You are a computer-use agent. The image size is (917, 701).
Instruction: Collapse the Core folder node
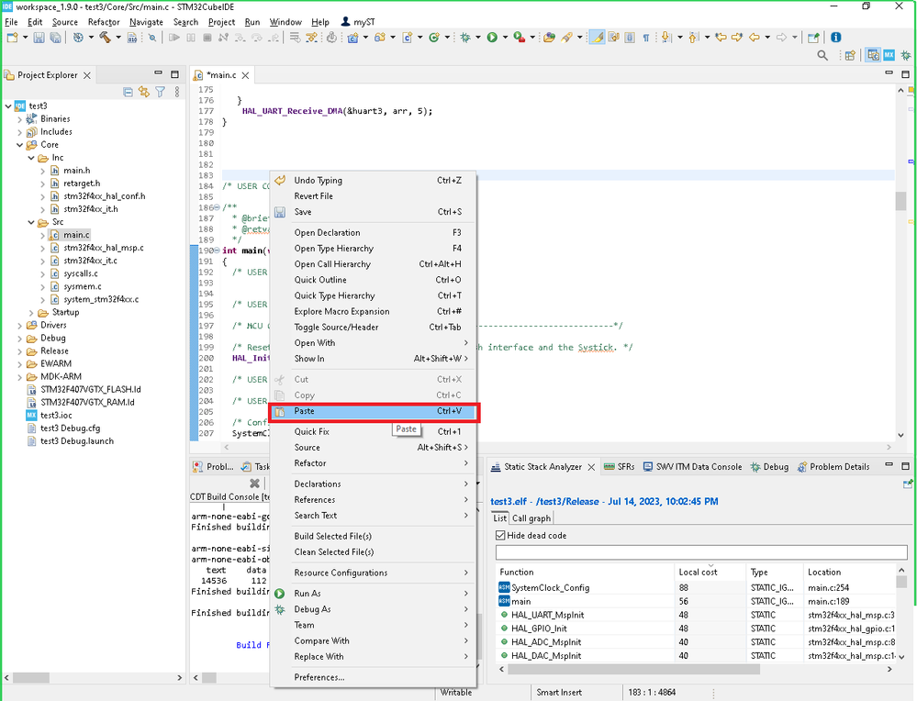20,145
